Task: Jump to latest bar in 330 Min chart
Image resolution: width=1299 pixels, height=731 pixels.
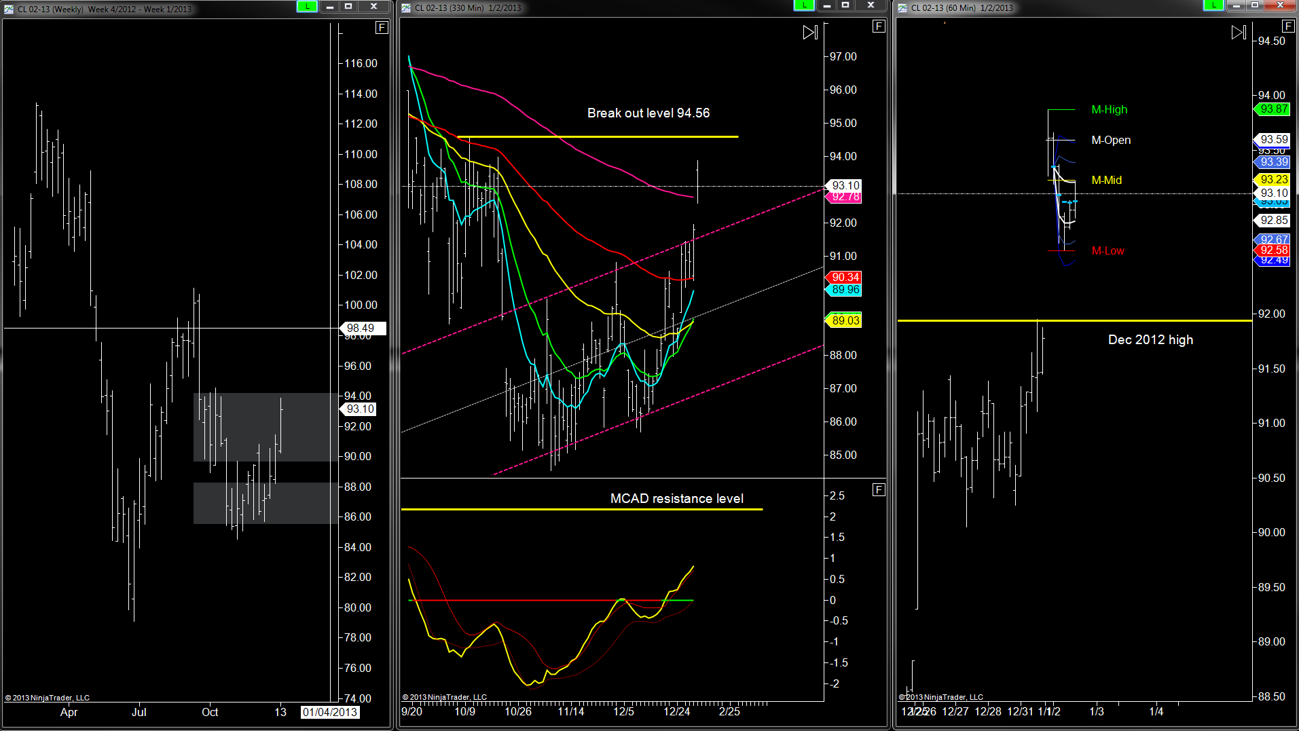Action: coord(810,33)
